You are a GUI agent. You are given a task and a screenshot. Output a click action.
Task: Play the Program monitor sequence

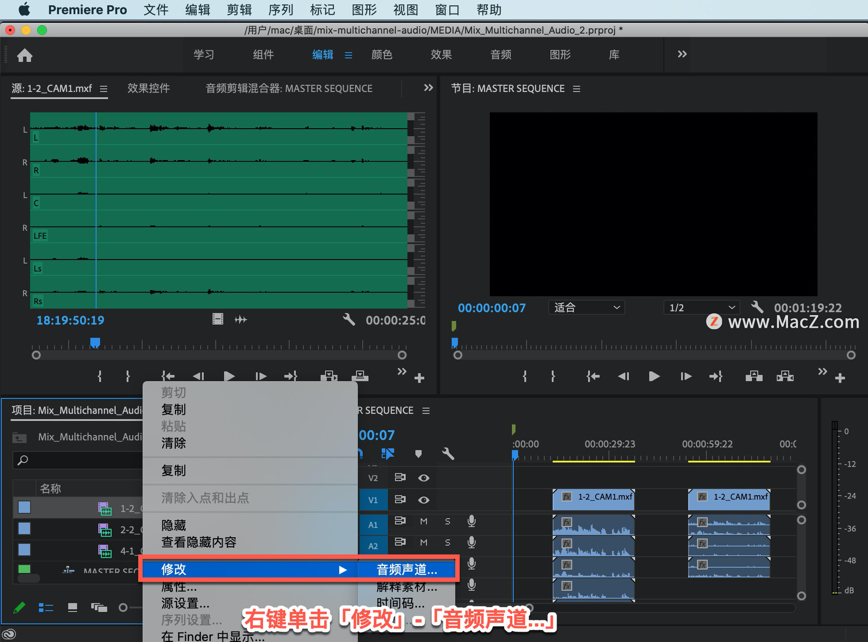point(654,376)
